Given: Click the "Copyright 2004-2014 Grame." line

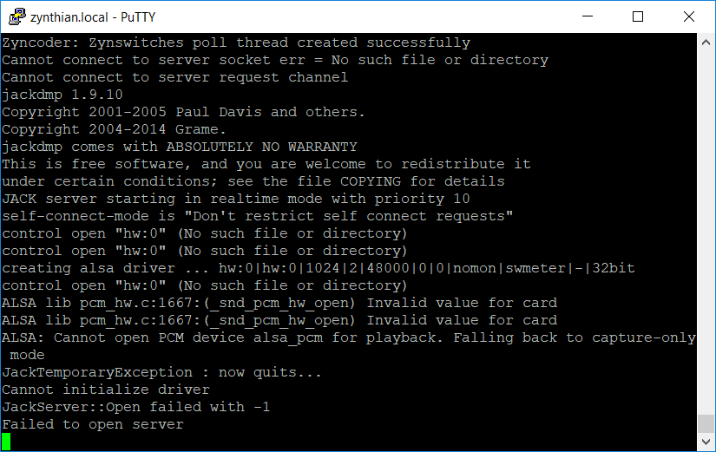Looking at the screenshot, I should pyautogui.click(x=115, y=129).
